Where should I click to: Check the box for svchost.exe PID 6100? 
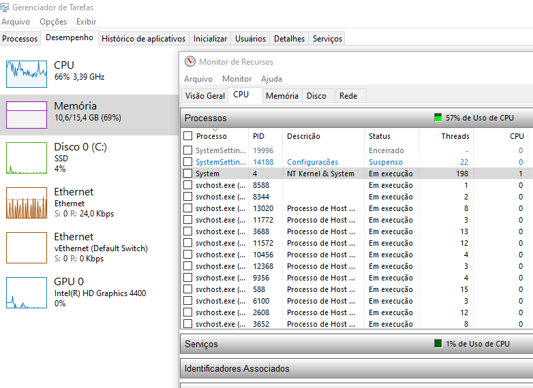[187, 301]
